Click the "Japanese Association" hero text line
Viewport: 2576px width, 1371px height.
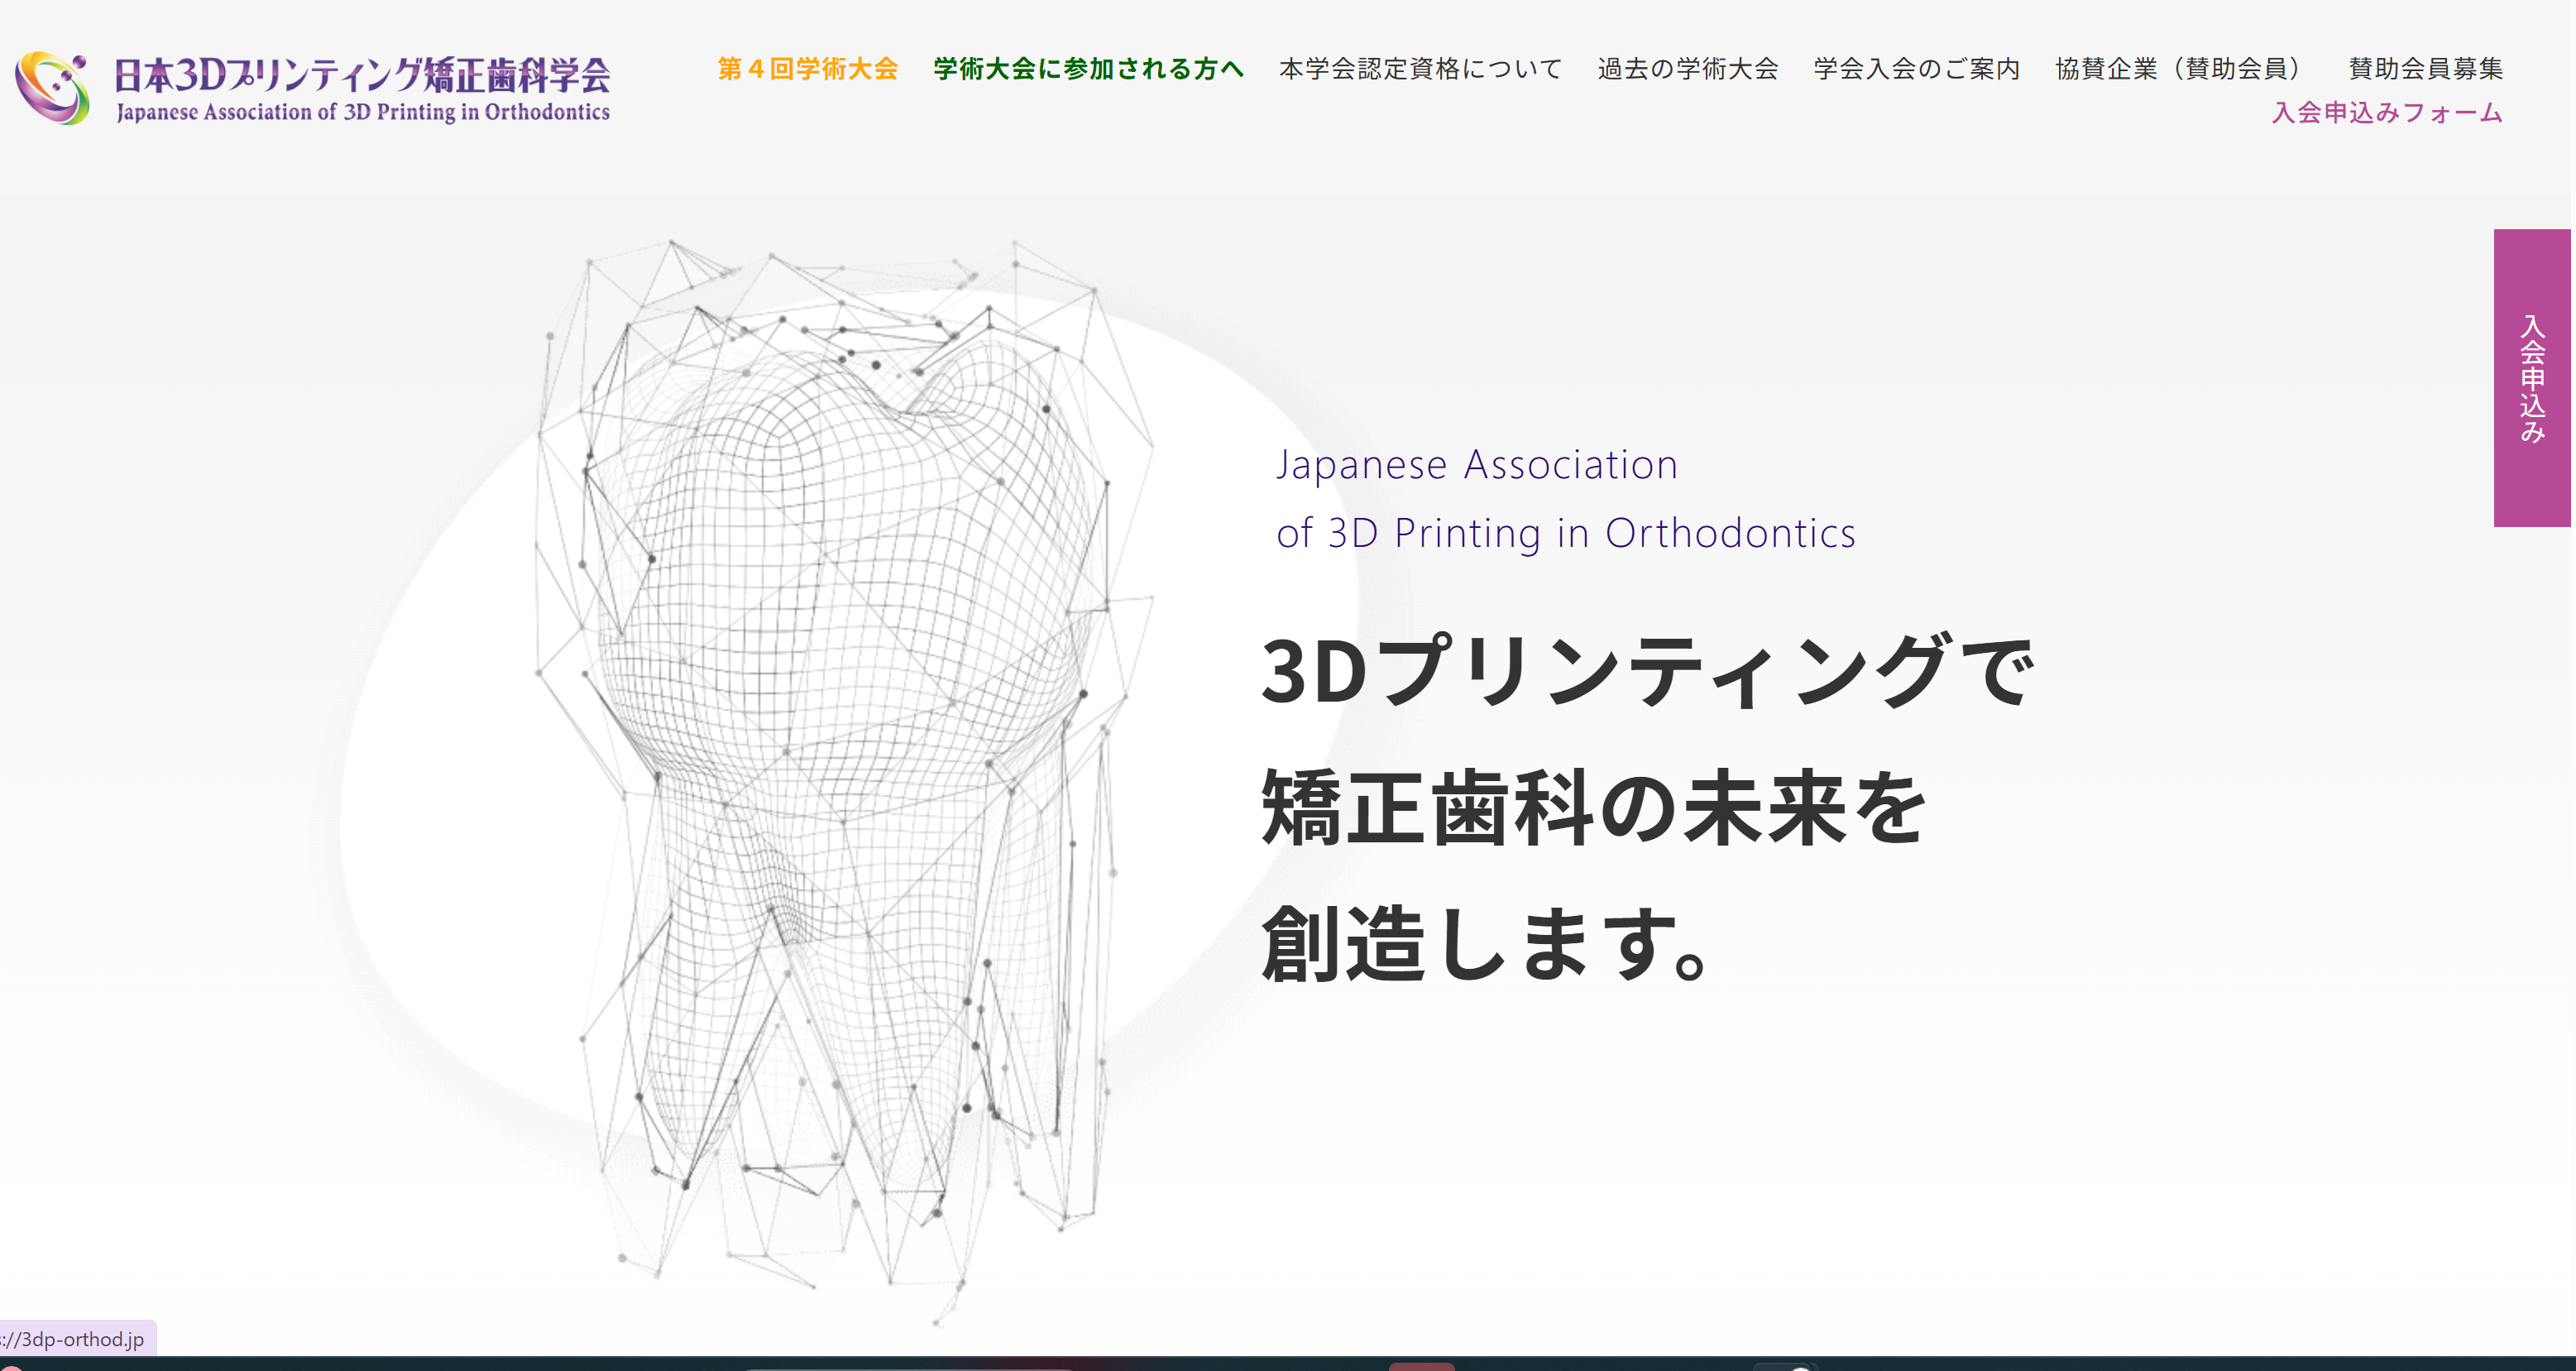point(1476,465)
